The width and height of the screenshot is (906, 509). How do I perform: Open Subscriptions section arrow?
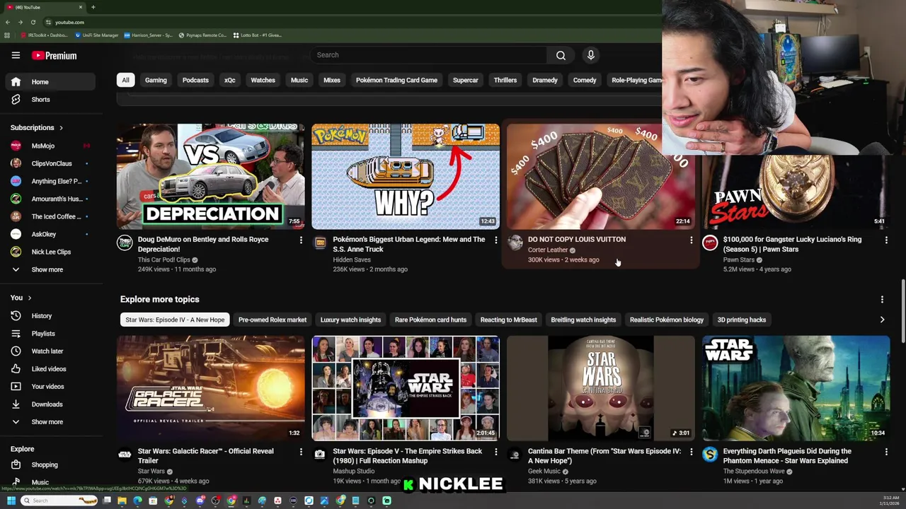(x=61, y=128)
